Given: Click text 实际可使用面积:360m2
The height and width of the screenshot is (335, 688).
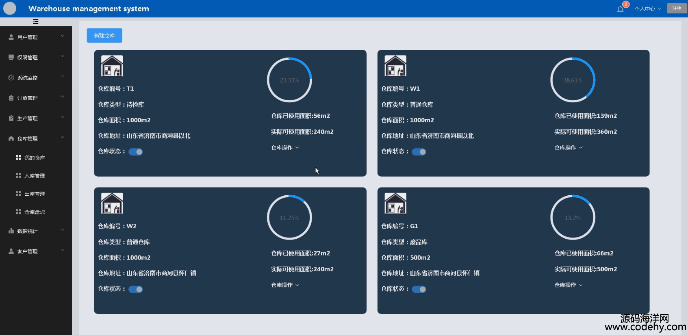Looking at the screenshot, I should [586, 132].
